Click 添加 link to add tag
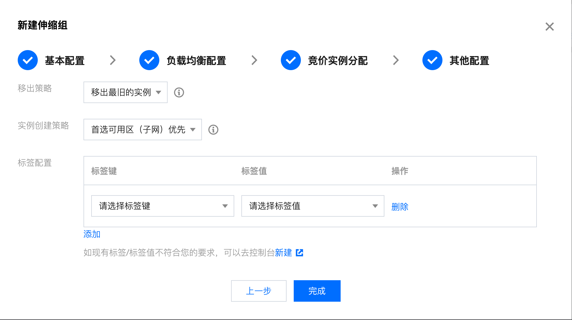This screenshot has width=572, height=320. (x=92, y=234)
